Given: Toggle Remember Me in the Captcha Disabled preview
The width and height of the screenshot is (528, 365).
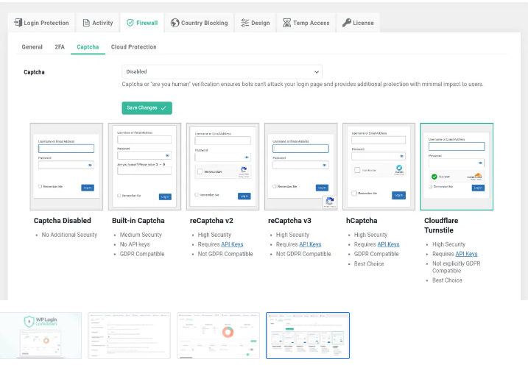Looking at the screenshot, I should point(40,187).
